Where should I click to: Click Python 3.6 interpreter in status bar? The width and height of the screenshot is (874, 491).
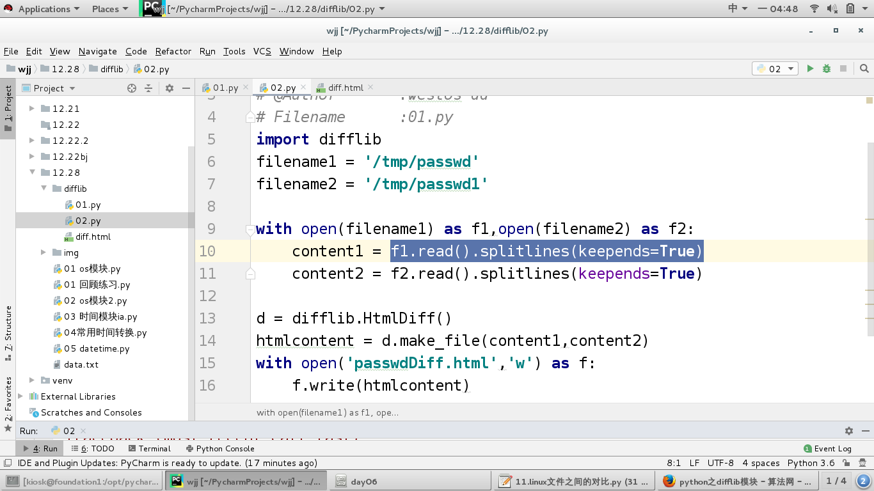(811, 463)
